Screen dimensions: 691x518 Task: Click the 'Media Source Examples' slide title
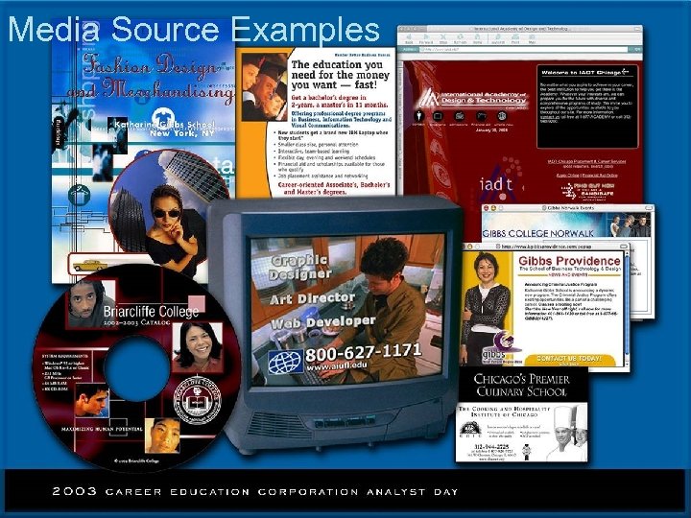tap(194, 30)
